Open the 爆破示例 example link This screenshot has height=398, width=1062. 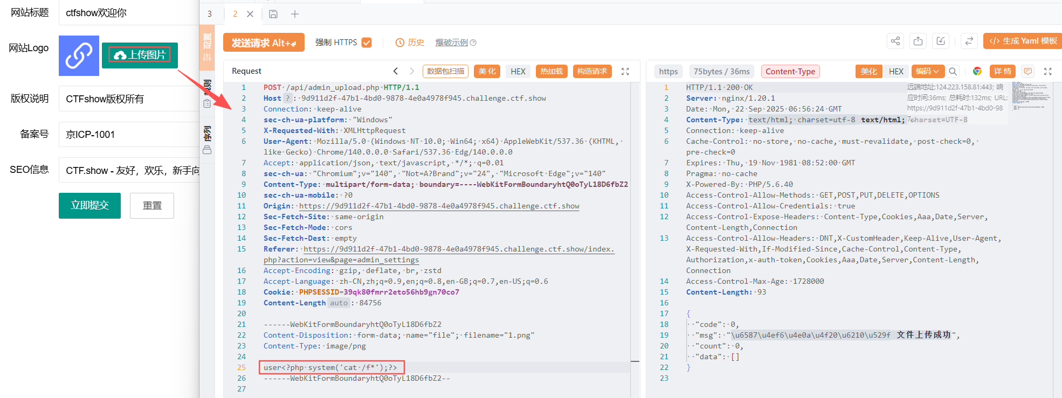click(x=452, y=43)
